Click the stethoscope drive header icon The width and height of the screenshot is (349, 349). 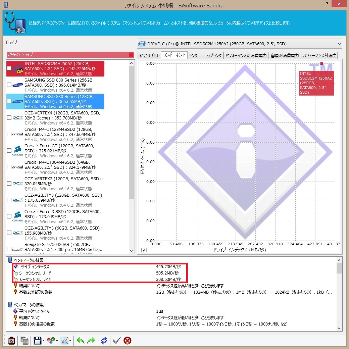click(x=15, y=23)
